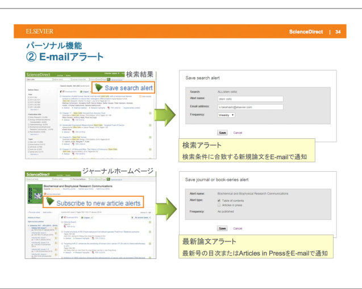Click into the Email address field

tap(251, 107)
